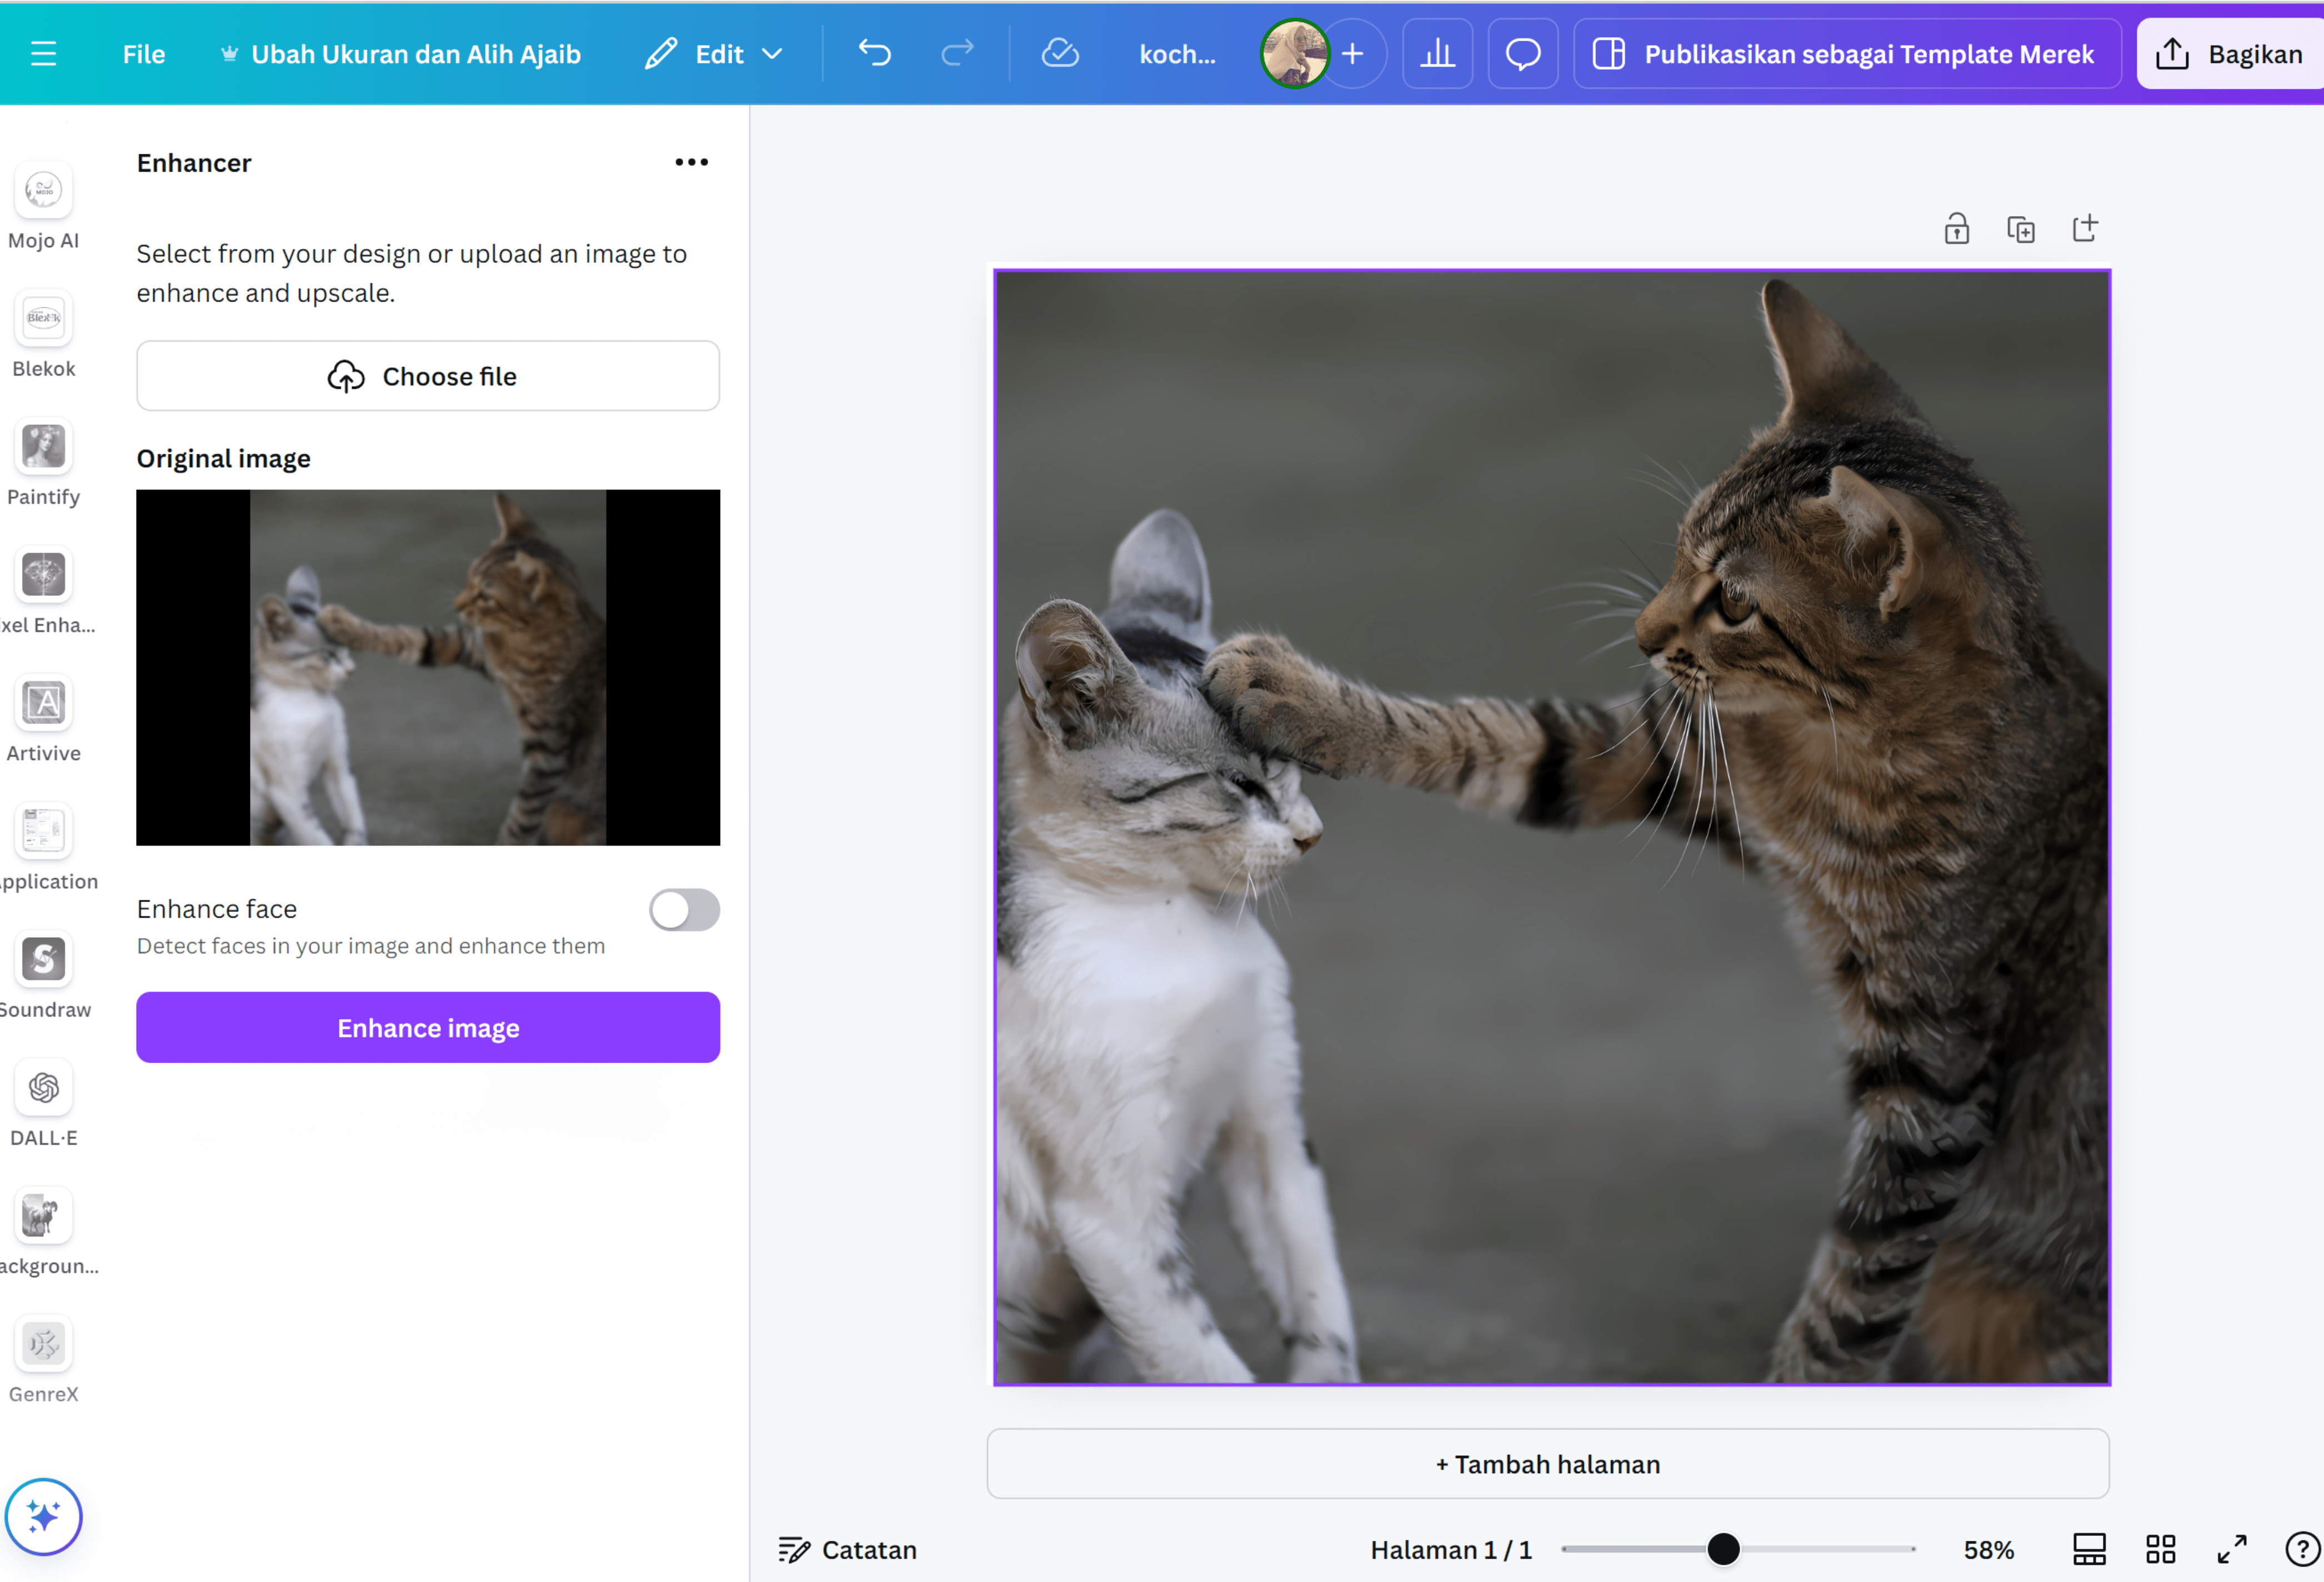Click the Choose file upload button
2324x1582 pixels.
coord(428,376)
